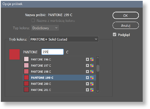The width and height of the screenshot is (150, 109).
Task: Click color mode icon for PANTONE 201 C
Action: click(92, 90)
